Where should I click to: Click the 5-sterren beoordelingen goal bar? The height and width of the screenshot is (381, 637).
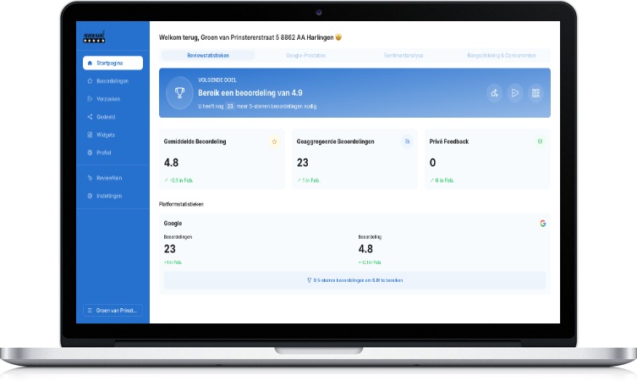click(x=354, y=280)
